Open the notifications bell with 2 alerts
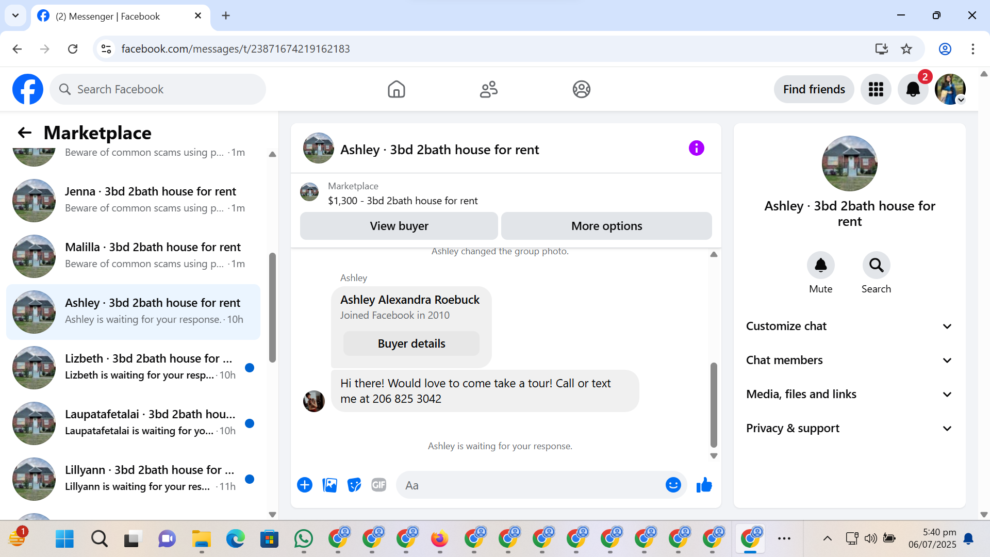The height and width of the screenshot is (557, 990). [x=913, y=89]
